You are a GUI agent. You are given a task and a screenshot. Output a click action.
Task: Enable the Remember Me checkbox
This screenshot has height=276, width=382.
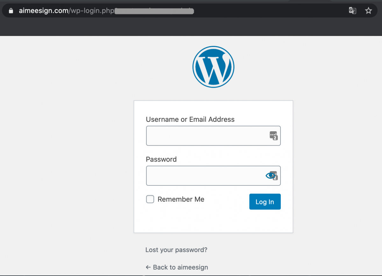tap(150, 199)
